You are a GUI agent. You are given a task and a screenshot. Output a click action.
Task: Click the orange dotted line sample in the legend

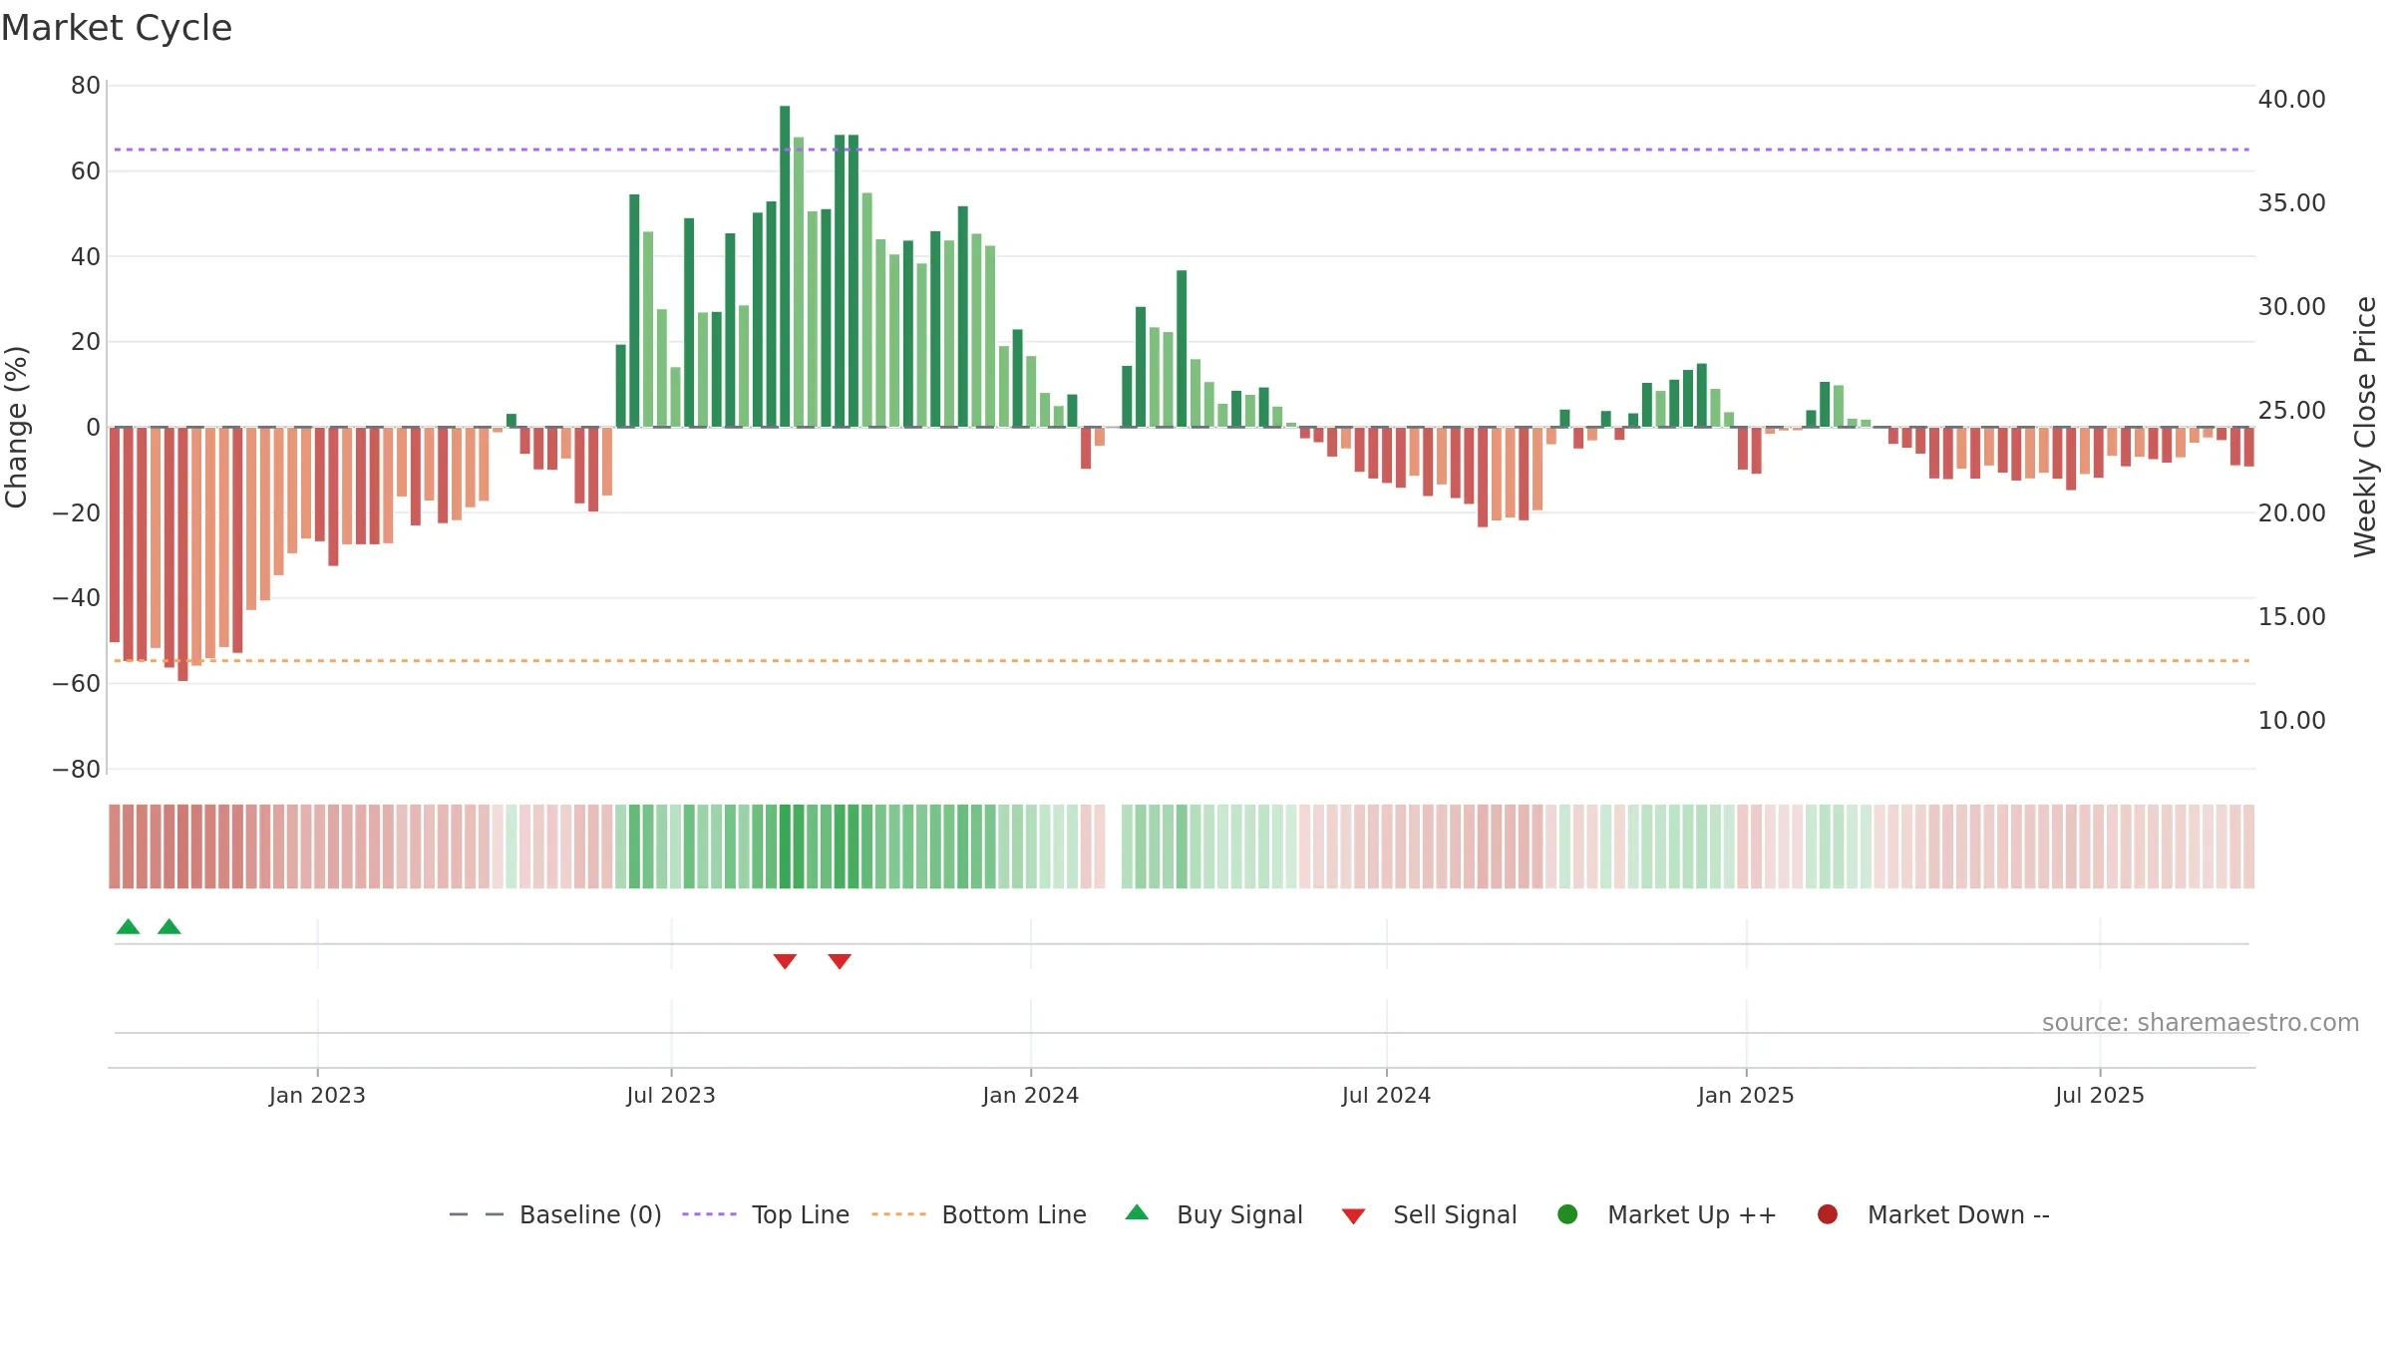tap(898, 1214)
